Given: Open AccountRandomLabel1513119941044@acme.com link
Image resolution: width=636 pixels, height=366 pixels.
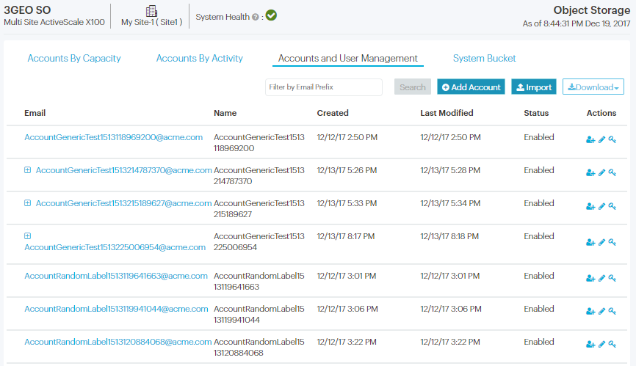Looking at the screenshot, I should 117,309.
